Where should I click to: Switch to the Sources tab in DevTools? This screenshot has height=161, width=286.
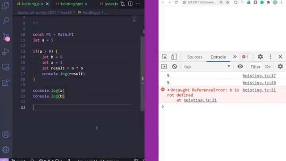tap(195, 57)
